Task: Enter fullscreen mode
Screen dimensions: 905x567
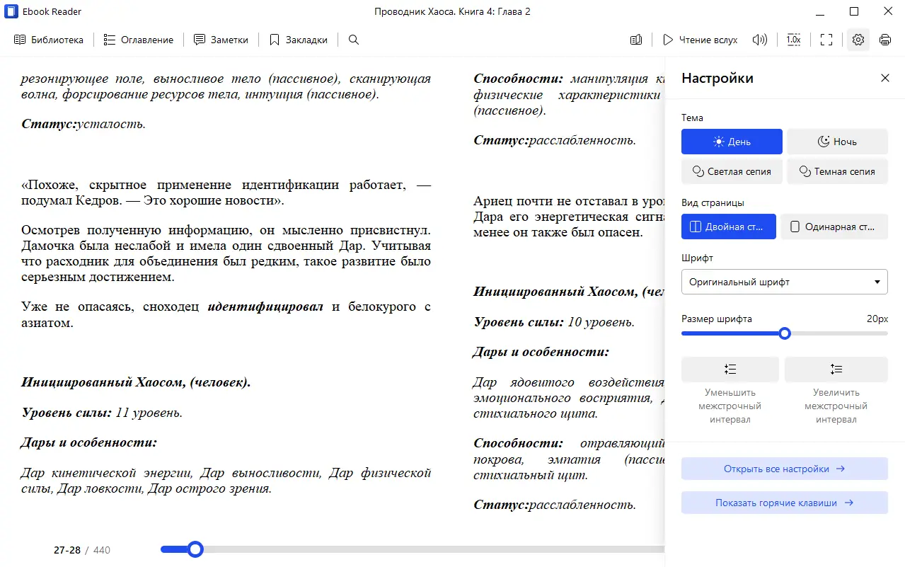Action: tap(826, 40)
